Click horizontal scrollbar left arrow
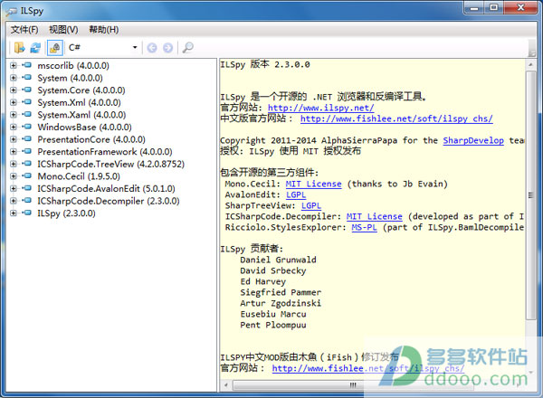The image size is (543, 398). tap(226, 384)
